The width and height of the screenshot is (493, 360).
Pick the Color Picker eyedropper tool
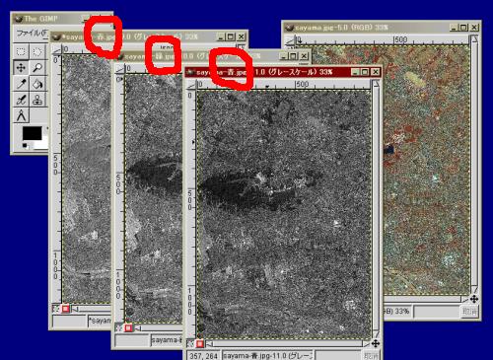click(21, 84)
